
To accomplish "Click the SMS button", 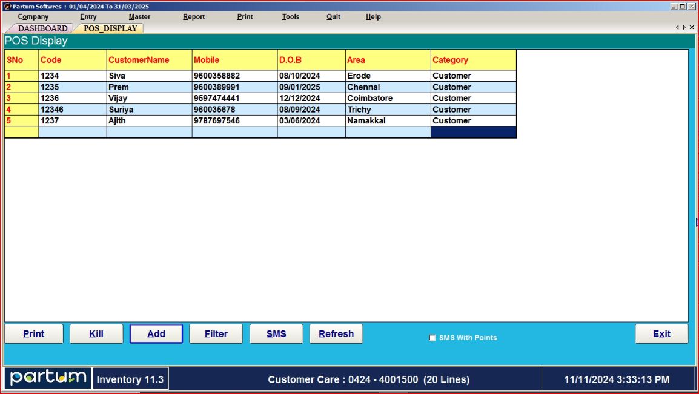I will click(276, 334).
